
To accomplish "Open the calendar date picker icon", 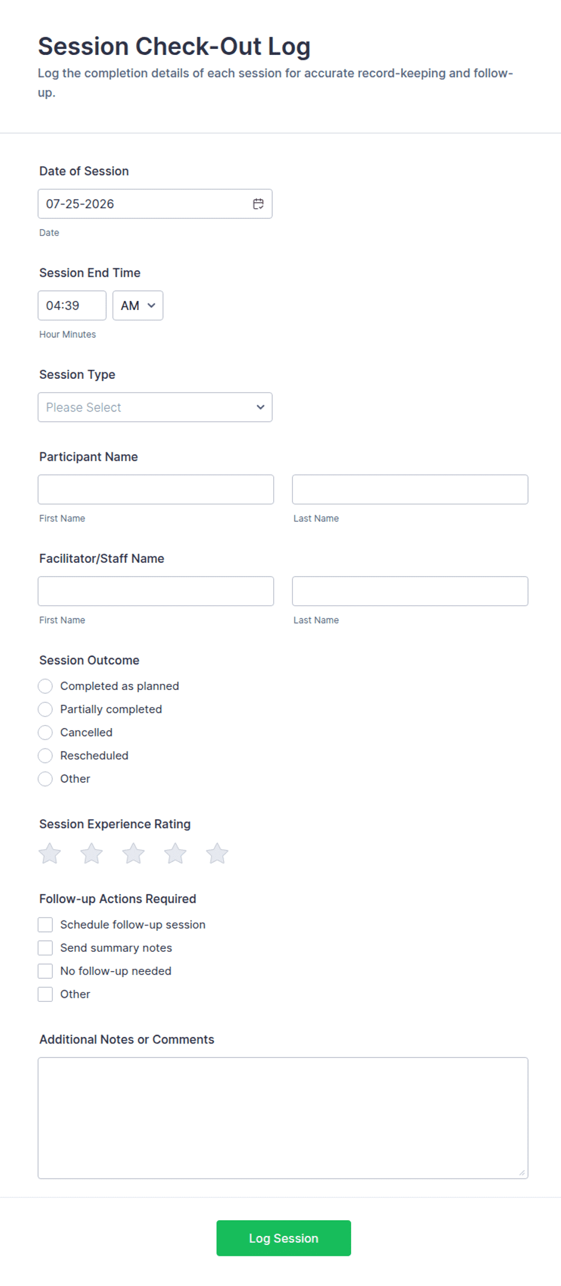I will pyautogui.click(x=258, y=204).
